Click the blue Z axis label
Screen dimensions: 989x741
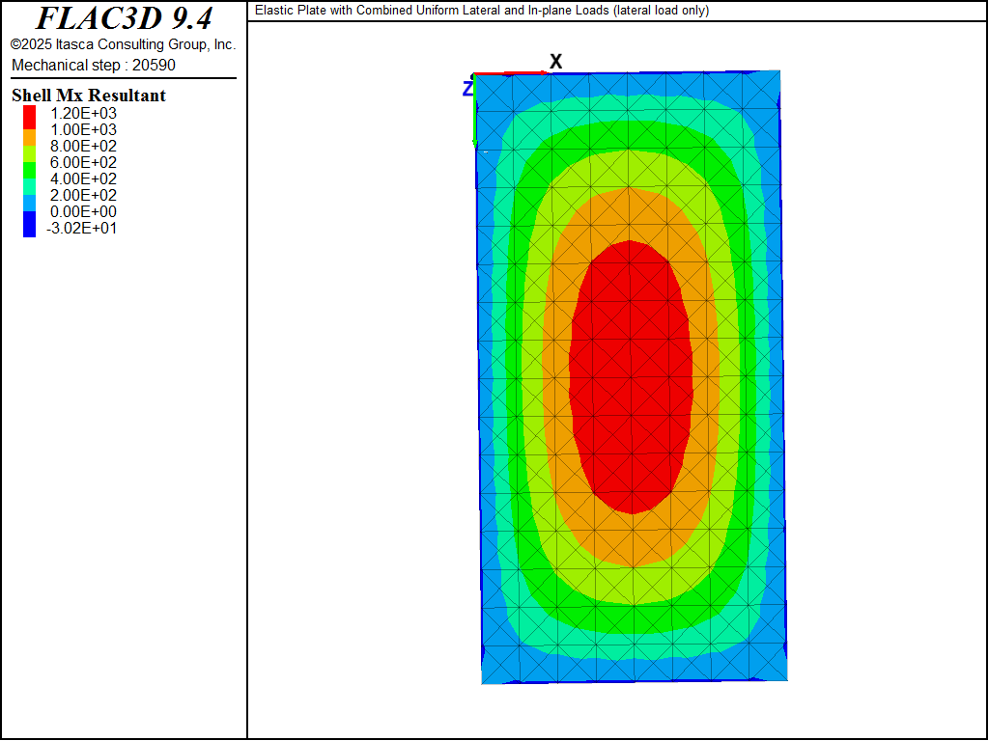[467, 89]
